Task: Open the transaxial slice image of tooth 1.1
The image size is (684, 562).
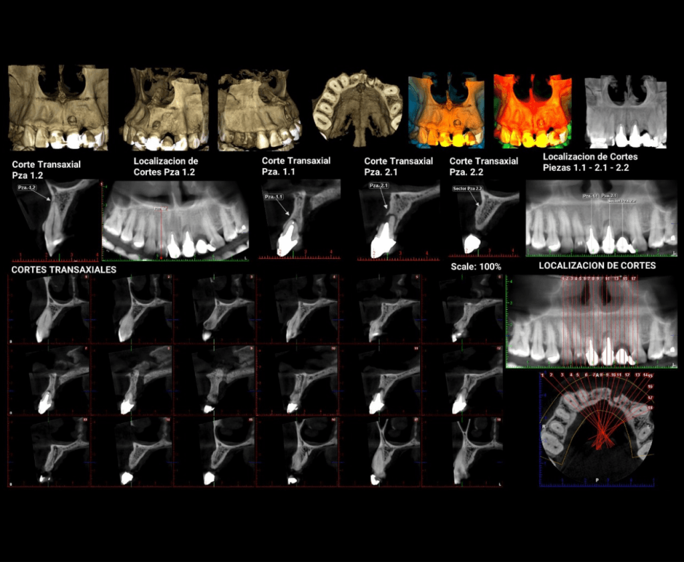Action: pyautogui.click(x=299, y=220)
